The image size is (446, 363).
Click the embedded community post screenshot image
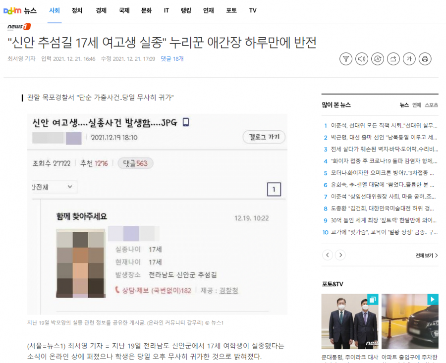pyautogui.click(x=157, y=214)
